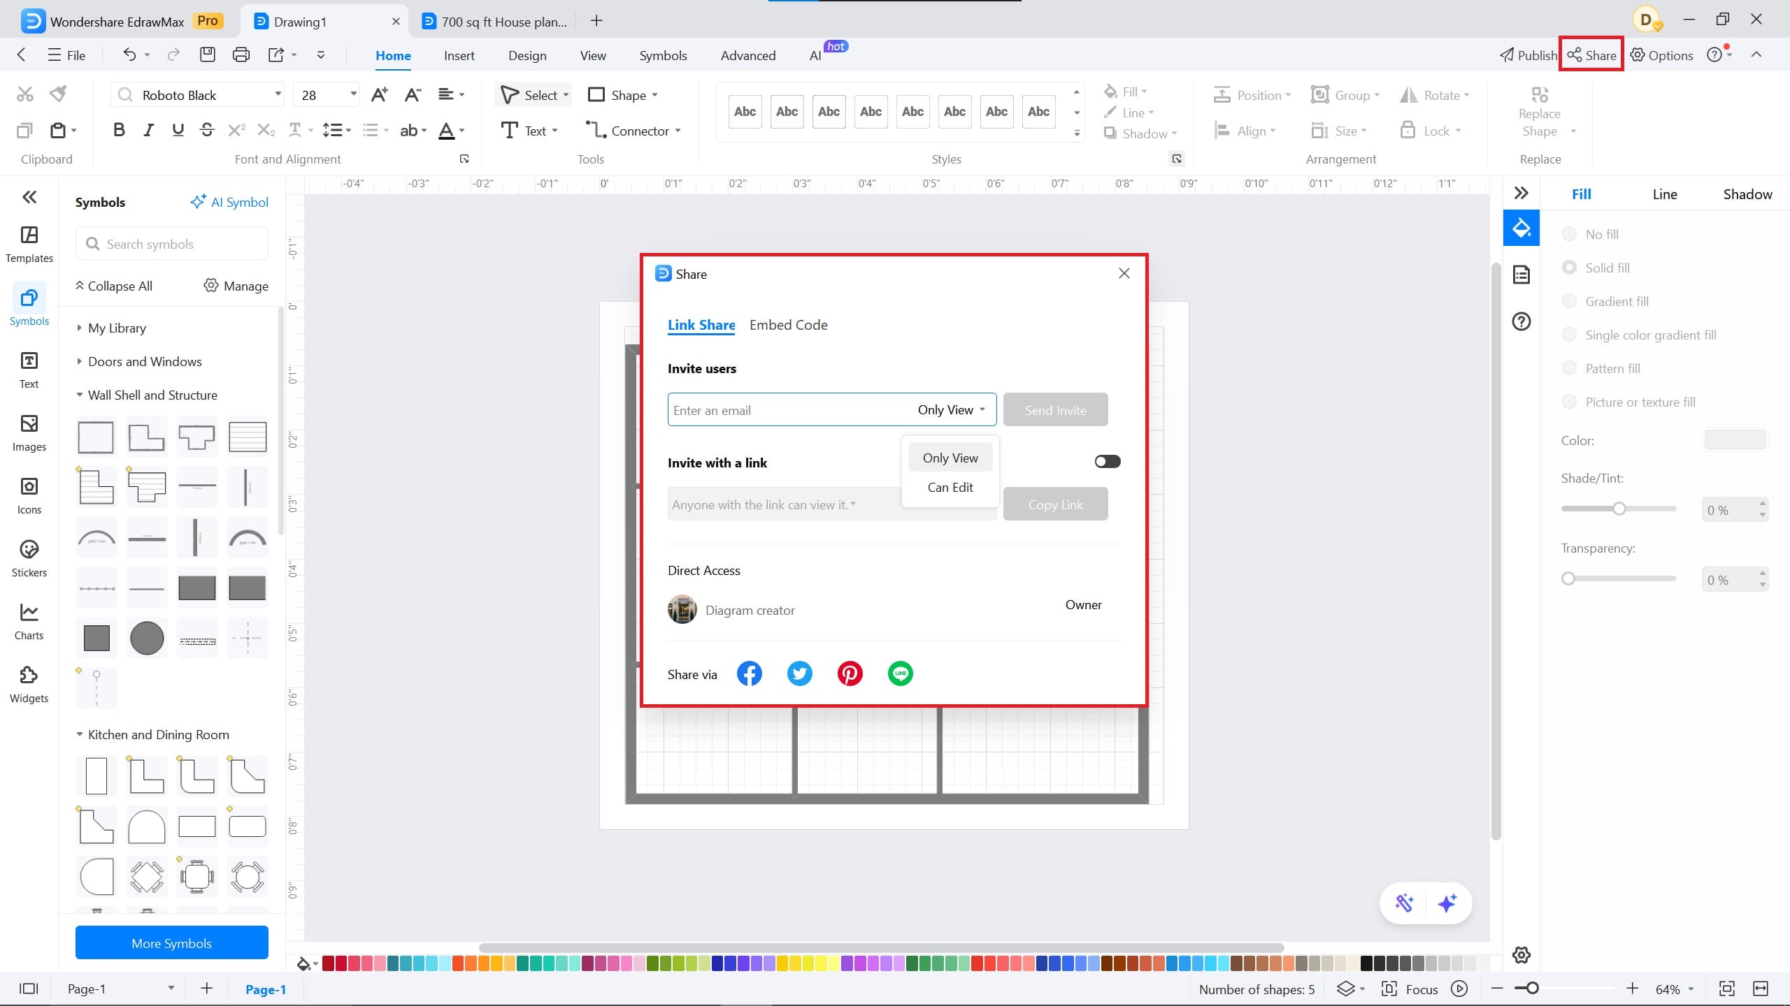Click the More Symbols button

click(171, 943)
